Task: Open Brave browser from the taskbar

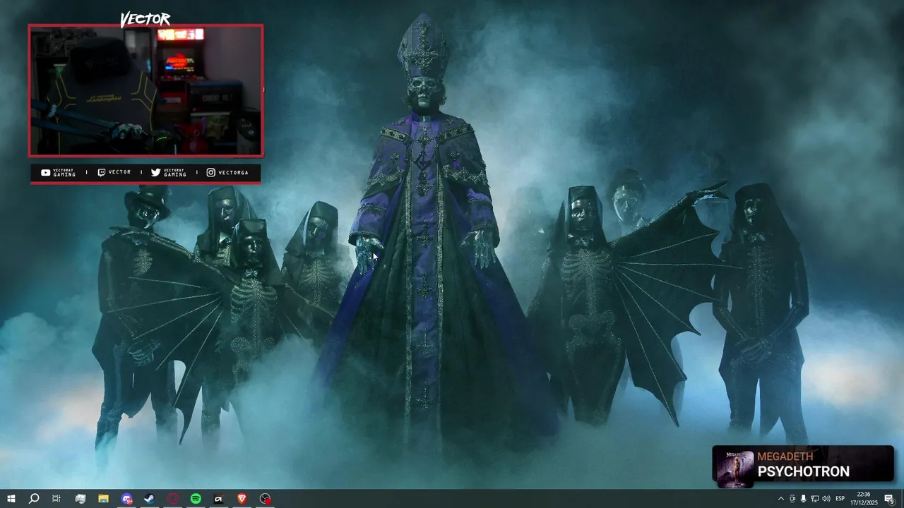Action: click(x=242, y=499)
